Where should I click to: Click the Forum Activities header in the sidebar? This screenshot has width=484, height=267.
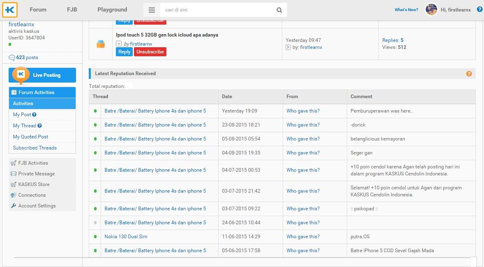point(42,92)
